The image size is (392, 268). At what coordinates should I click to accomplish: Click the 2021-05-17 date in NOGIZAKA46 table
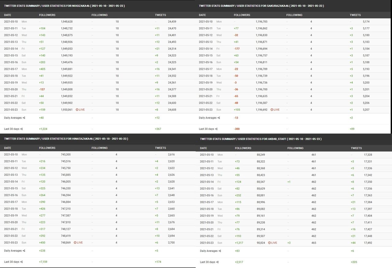[x=11, y=69]
